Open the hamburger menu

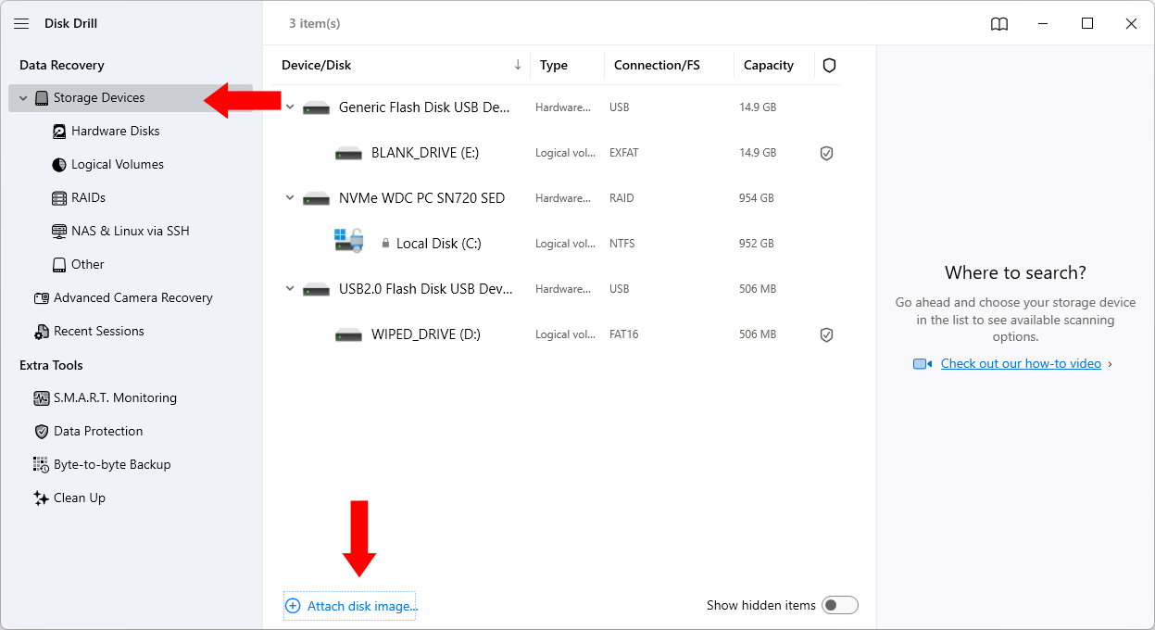click(21, 23)
